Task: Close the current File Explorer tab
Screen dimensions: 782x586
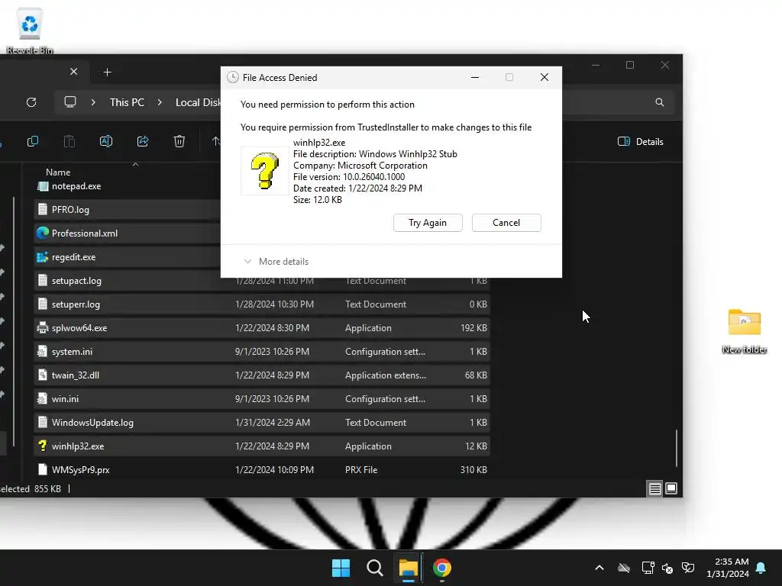Action: [x=74, y=72]
